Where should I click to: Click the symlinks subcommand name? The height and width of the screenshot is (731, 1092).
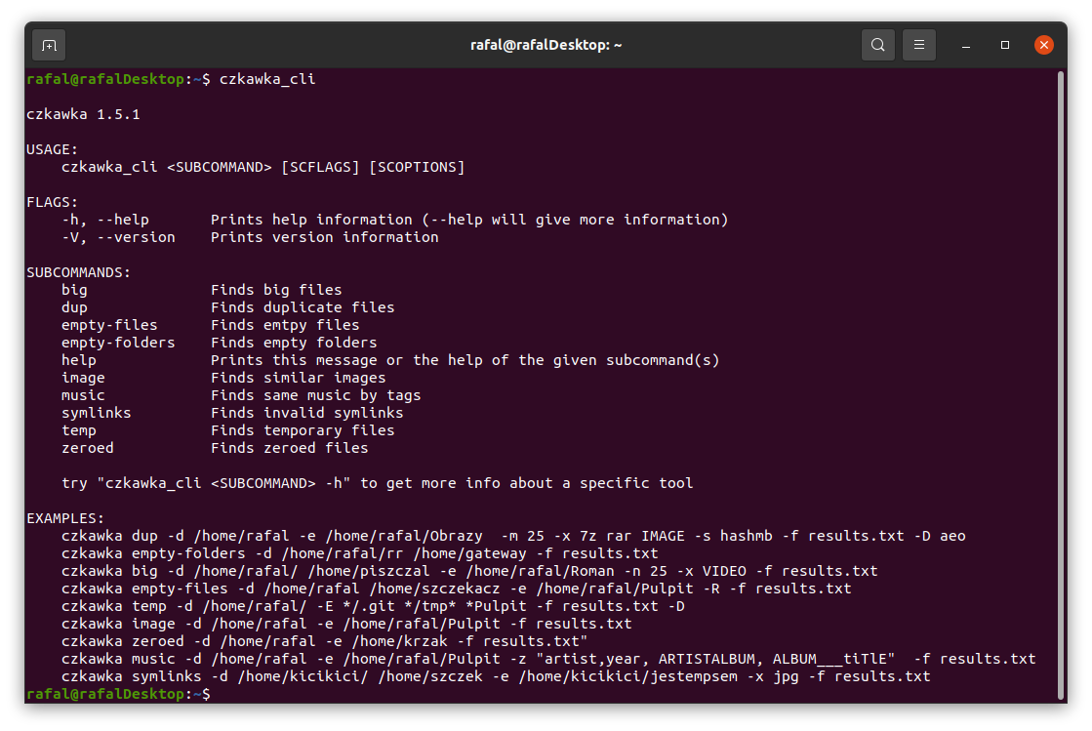96,413
